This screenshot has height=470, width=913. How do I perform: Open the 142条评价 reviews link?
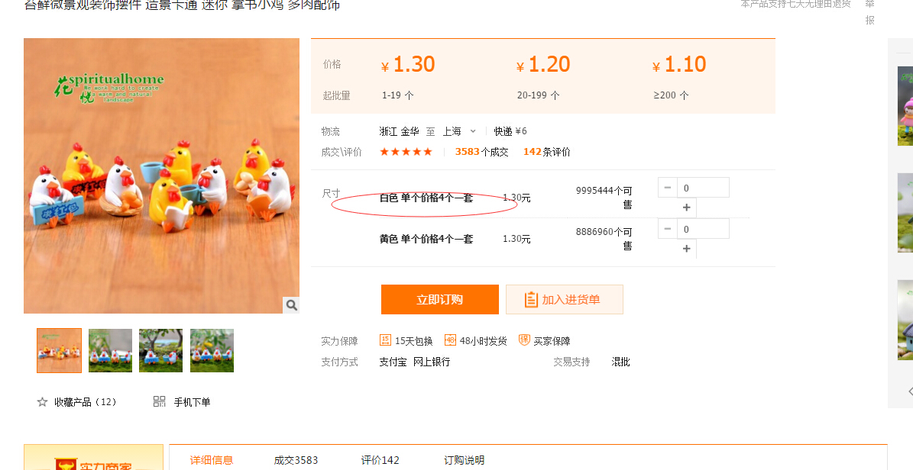[x=546, y=152]
